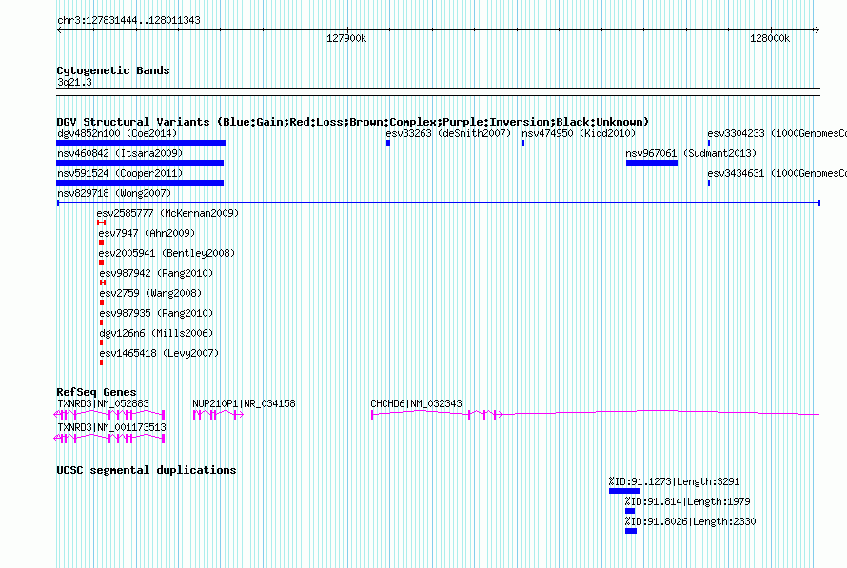Click the nsv829718 (Wong2007) variant label
This screenshot has height=568, width=847.
(x=114, y=193)
